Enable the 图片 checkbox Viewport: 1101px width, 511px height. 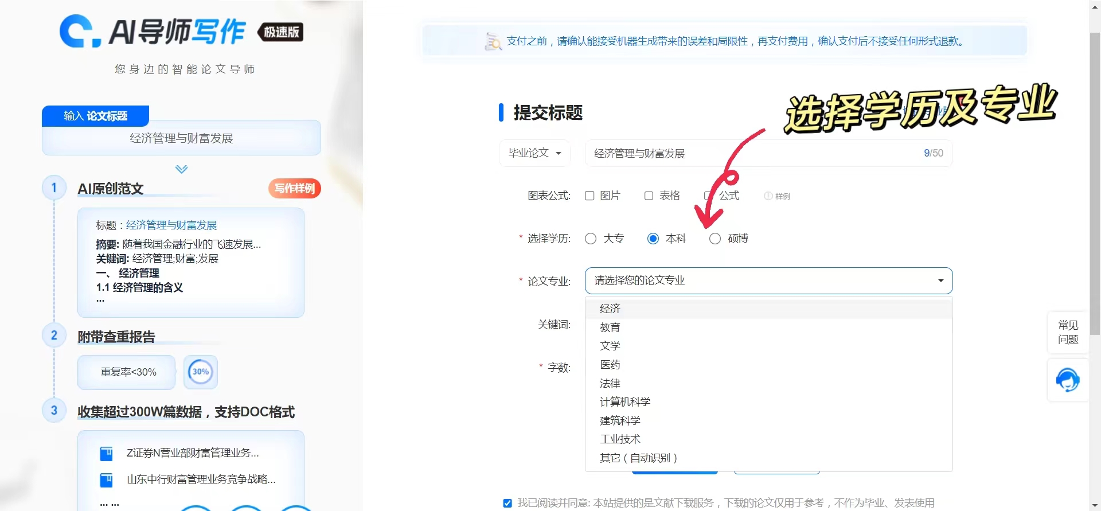[589, 196]
